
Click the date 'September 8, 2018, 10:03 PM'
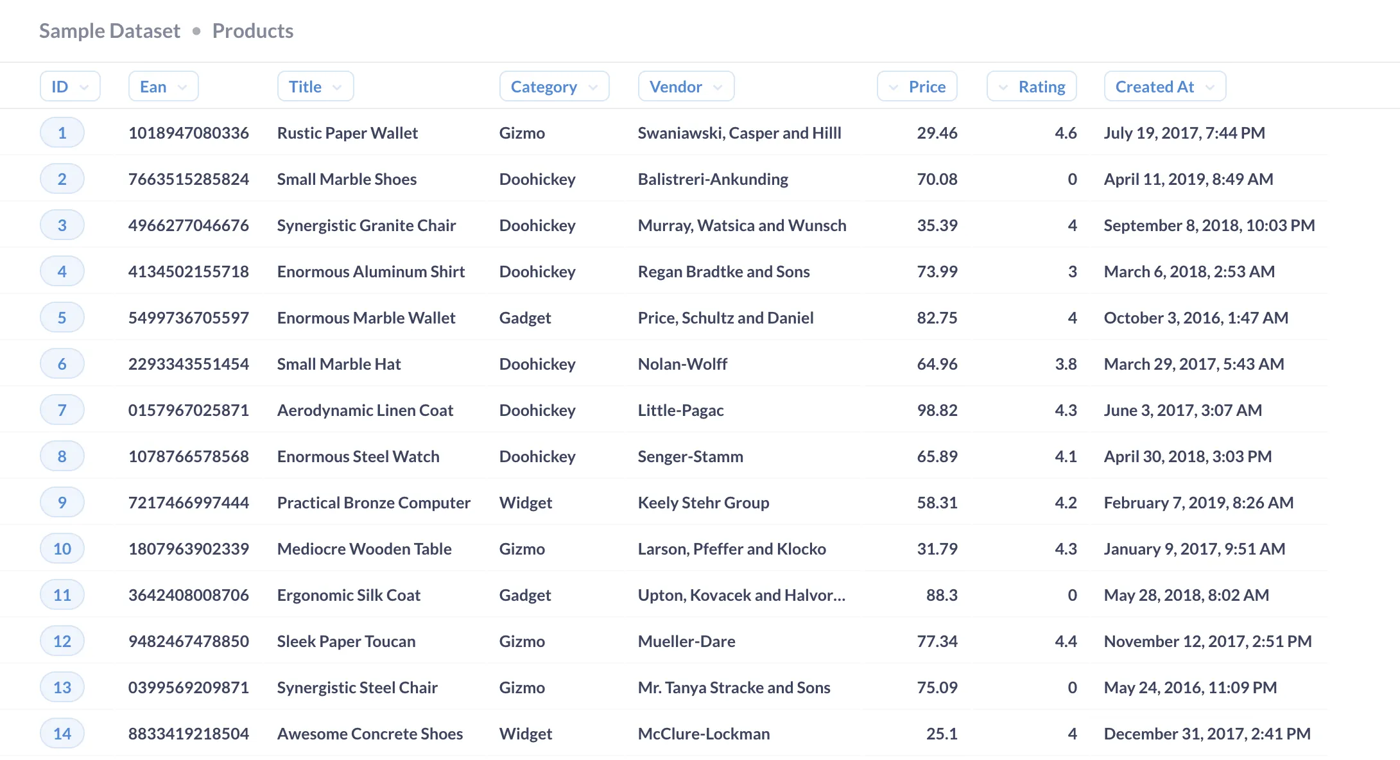click(1209, 225)
